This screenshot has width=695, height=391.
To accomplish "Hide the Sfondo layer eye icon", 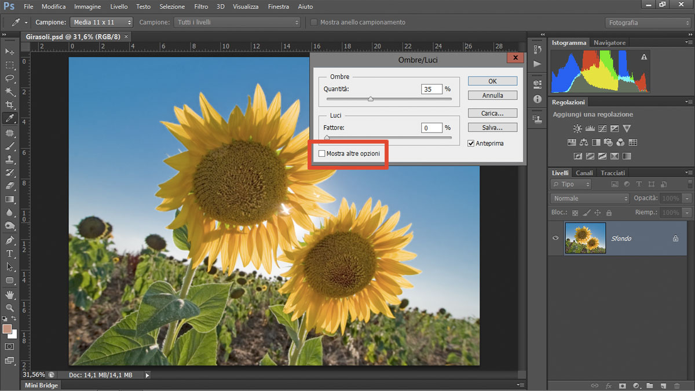I will click(556, 238).
